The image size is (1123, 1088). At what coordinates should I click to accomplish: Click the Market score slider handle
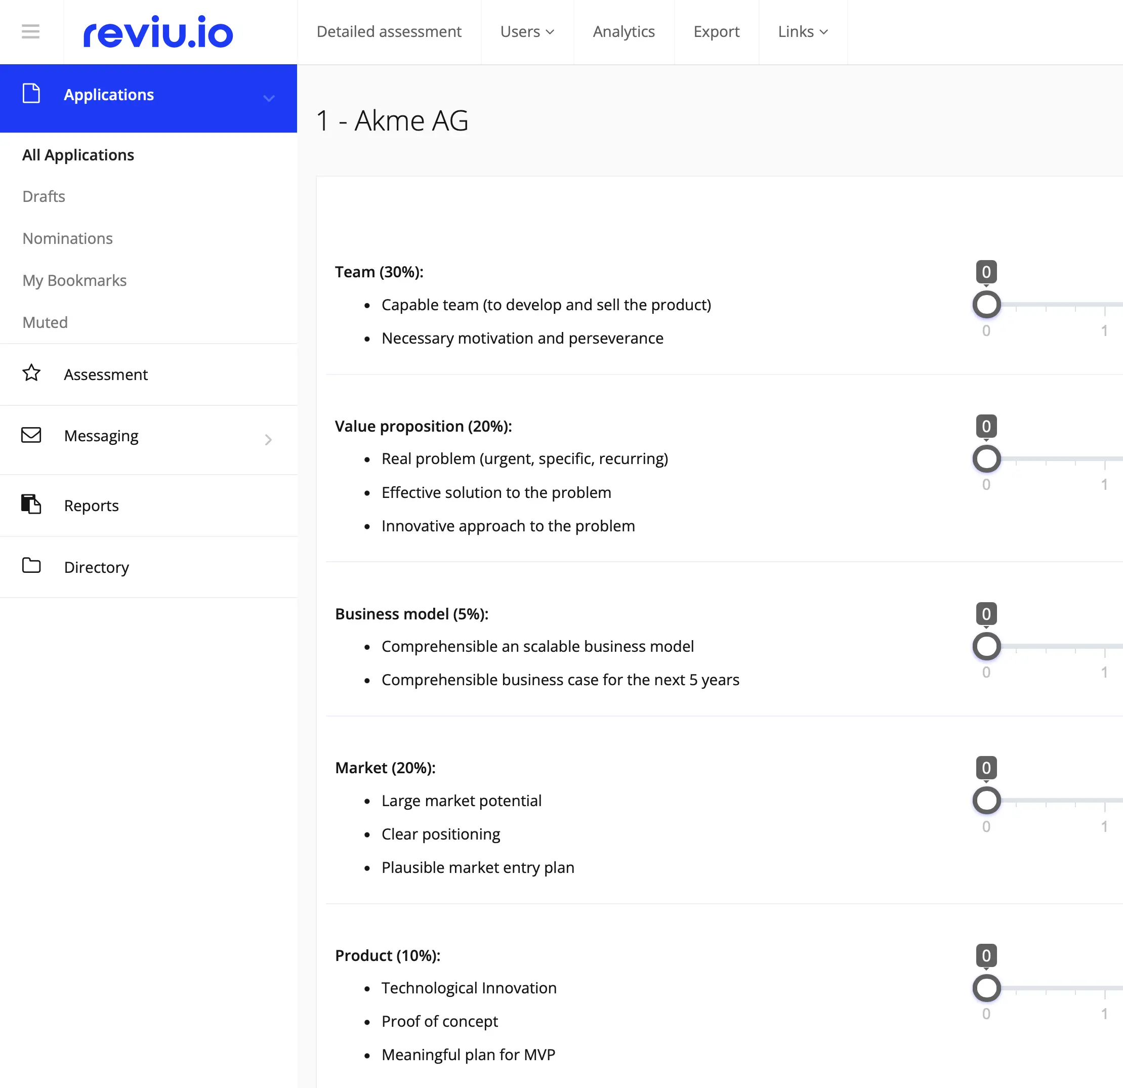[986, 801]
